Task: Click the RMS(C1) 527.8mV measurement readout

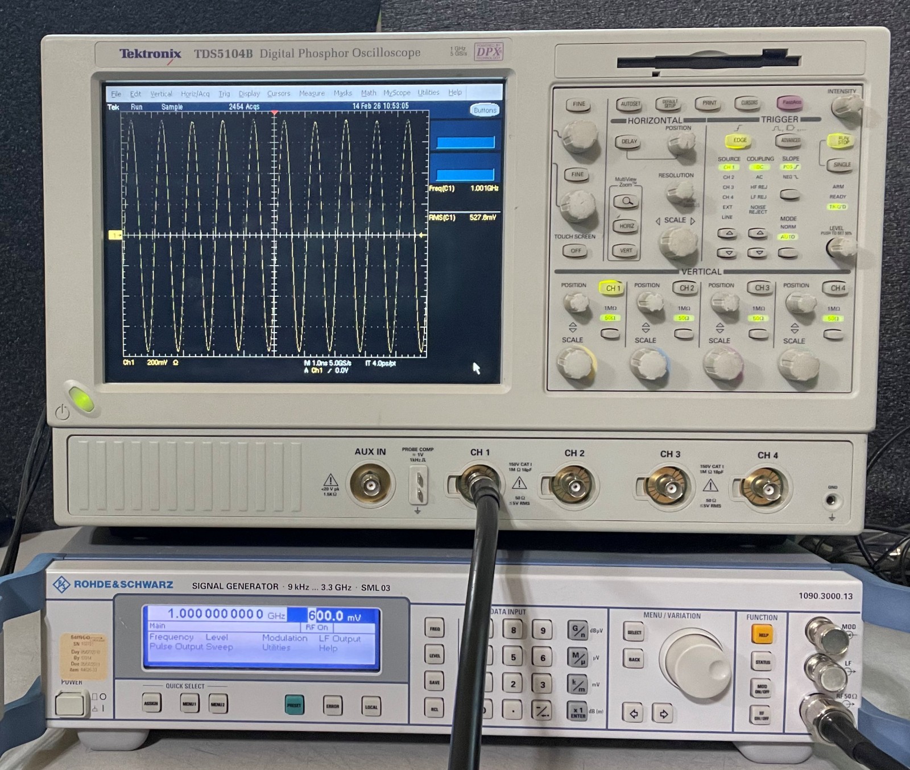Action: click(462, 218)
